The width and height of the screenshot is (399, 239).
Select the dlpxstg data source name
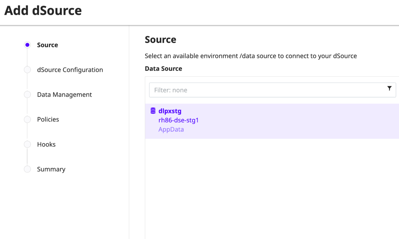click(170, 111)
